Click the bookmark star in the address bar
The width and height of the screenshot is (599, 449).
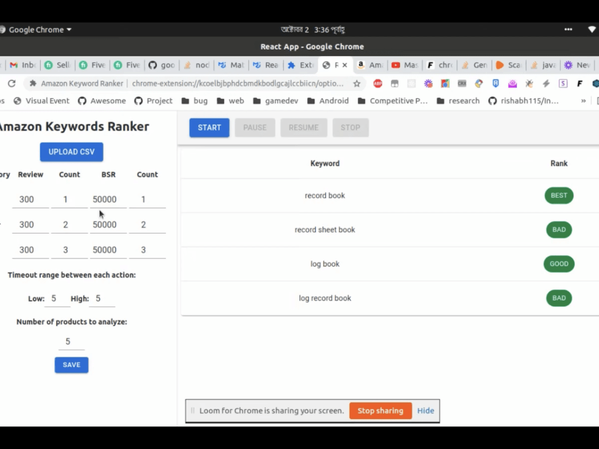click(356, 84)
